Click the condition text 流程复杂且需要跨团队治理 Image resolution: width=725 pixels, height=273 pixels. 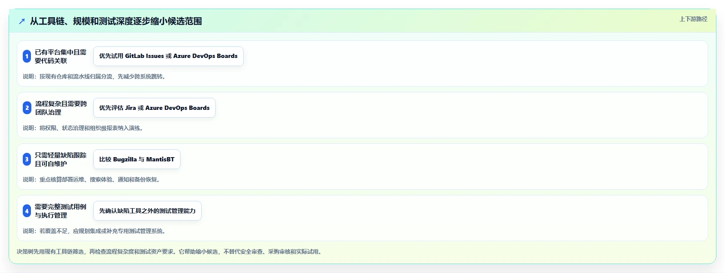pos(61,108)
